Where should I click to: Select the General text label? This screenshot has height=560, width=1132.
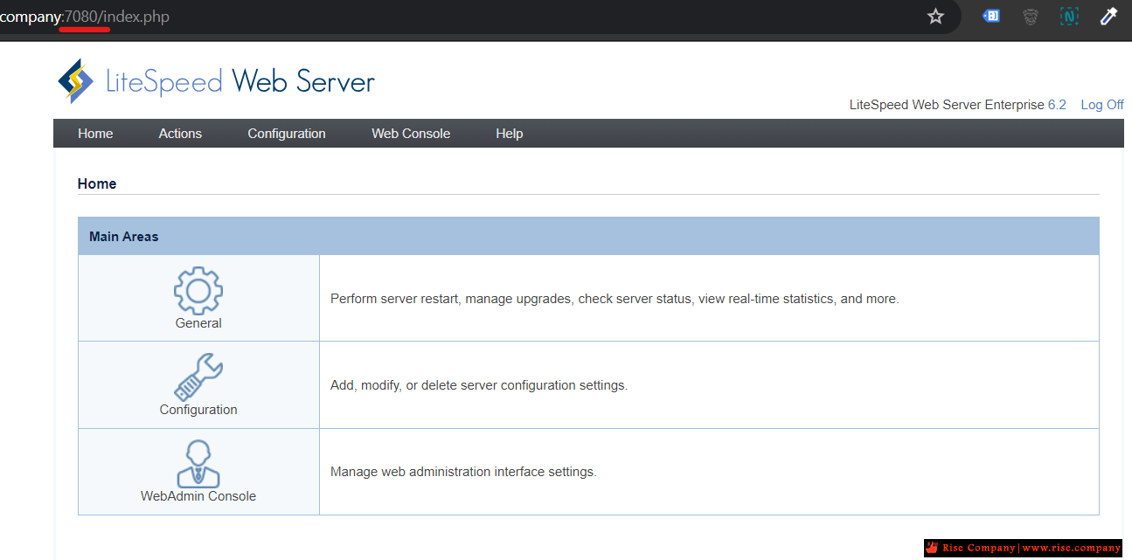pyautogui.click(x=198, y=323)
